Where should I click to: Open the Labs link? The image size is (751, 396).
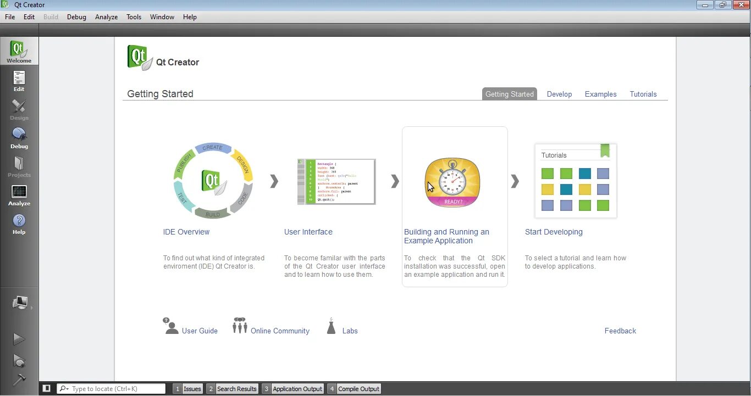(x=350, y=331)
